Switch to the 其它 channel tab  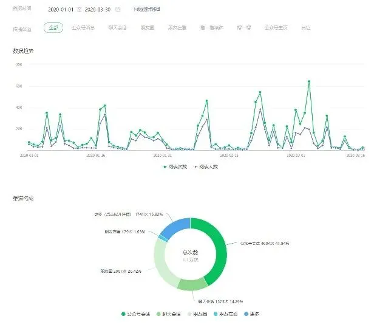pos(305,28)
